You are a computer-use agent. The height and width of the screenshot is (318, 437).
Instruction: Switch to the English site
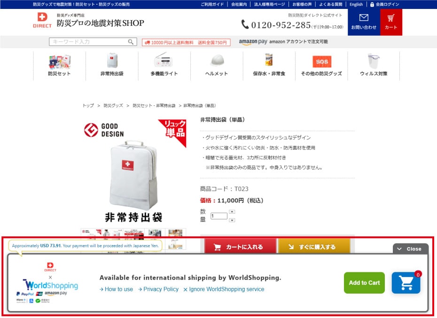point(356,4)
